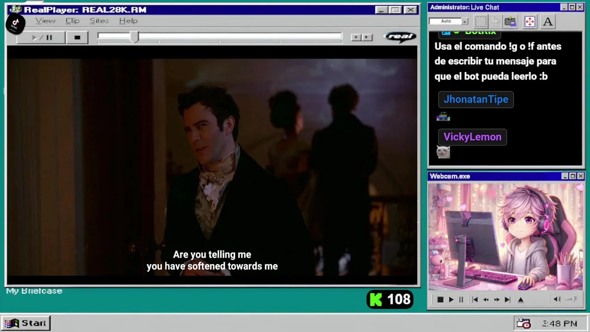Click the Webcam.exe pause button
The width and height of the screenshot is (590, 332).
pyautogui.click(x=461, y=300)
